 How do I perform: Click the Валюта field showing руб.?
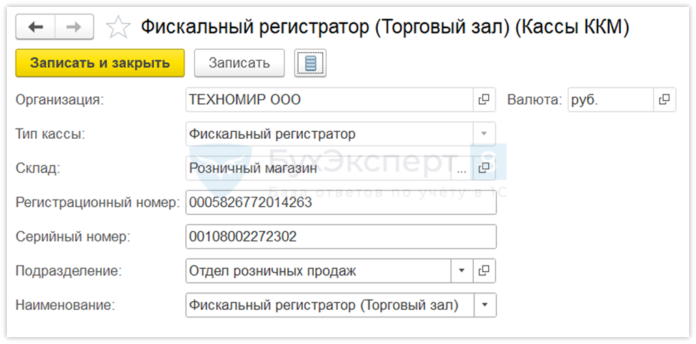click(x=610, y=100)
